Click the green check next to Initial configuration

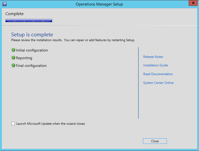[13, 50]
